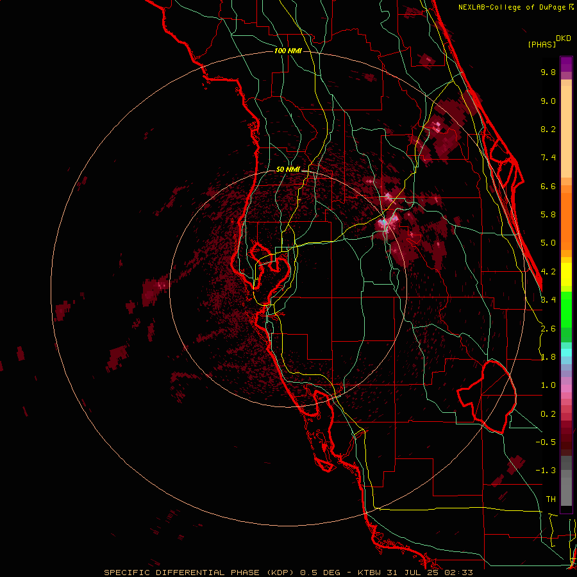This screenshot has height=577, width=577.
Task: Select the 50 NMI range ring label
Action: click(x=288, y=169)
